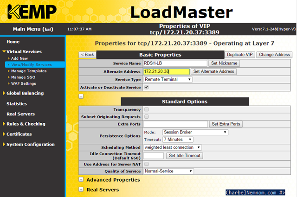The height and width of the screenshot is (197, 297).
Task: Open Manage Templates menu item
Action: 29,71
